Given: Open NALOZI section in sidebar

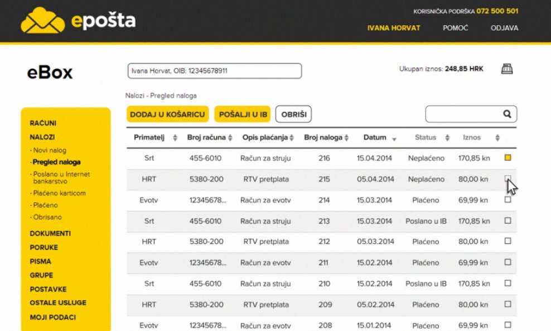Looking at the screenshot, I should tap(42, 137).
